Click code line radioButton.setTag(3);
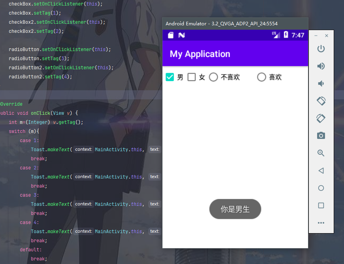 39,59
